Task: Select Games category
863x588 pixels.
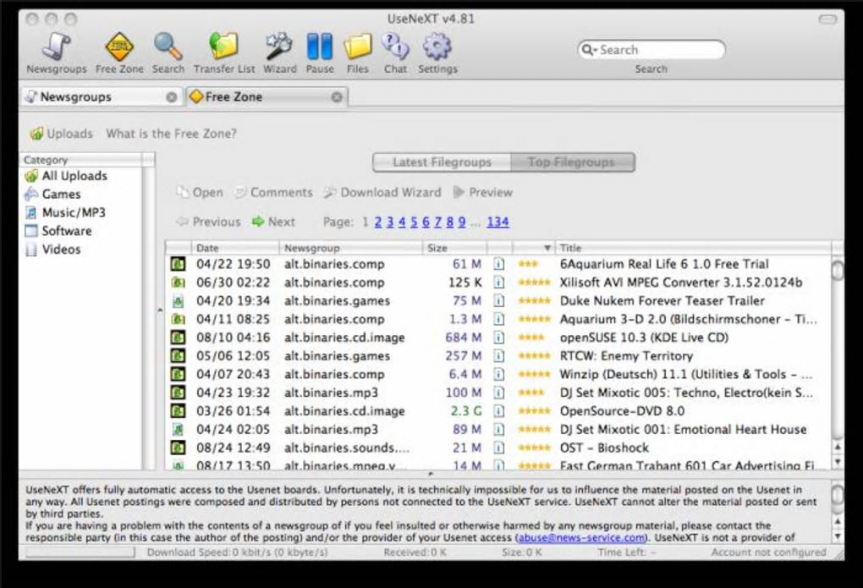Action: (x=52, y=195)
